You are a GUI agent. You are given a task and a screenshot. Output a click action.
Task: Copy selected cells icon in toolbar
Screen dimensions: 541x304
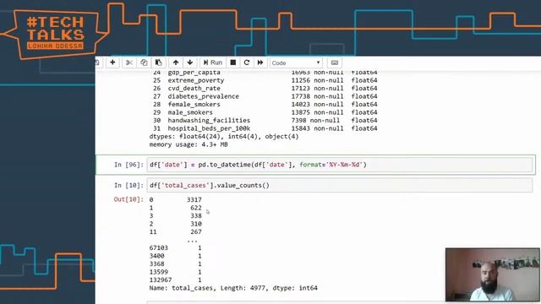tap(144, 62)
